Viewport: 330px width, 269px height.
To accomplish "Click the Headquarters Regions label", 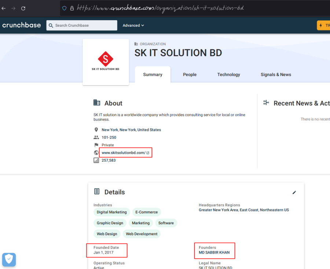I will click(x=219, y=205).
